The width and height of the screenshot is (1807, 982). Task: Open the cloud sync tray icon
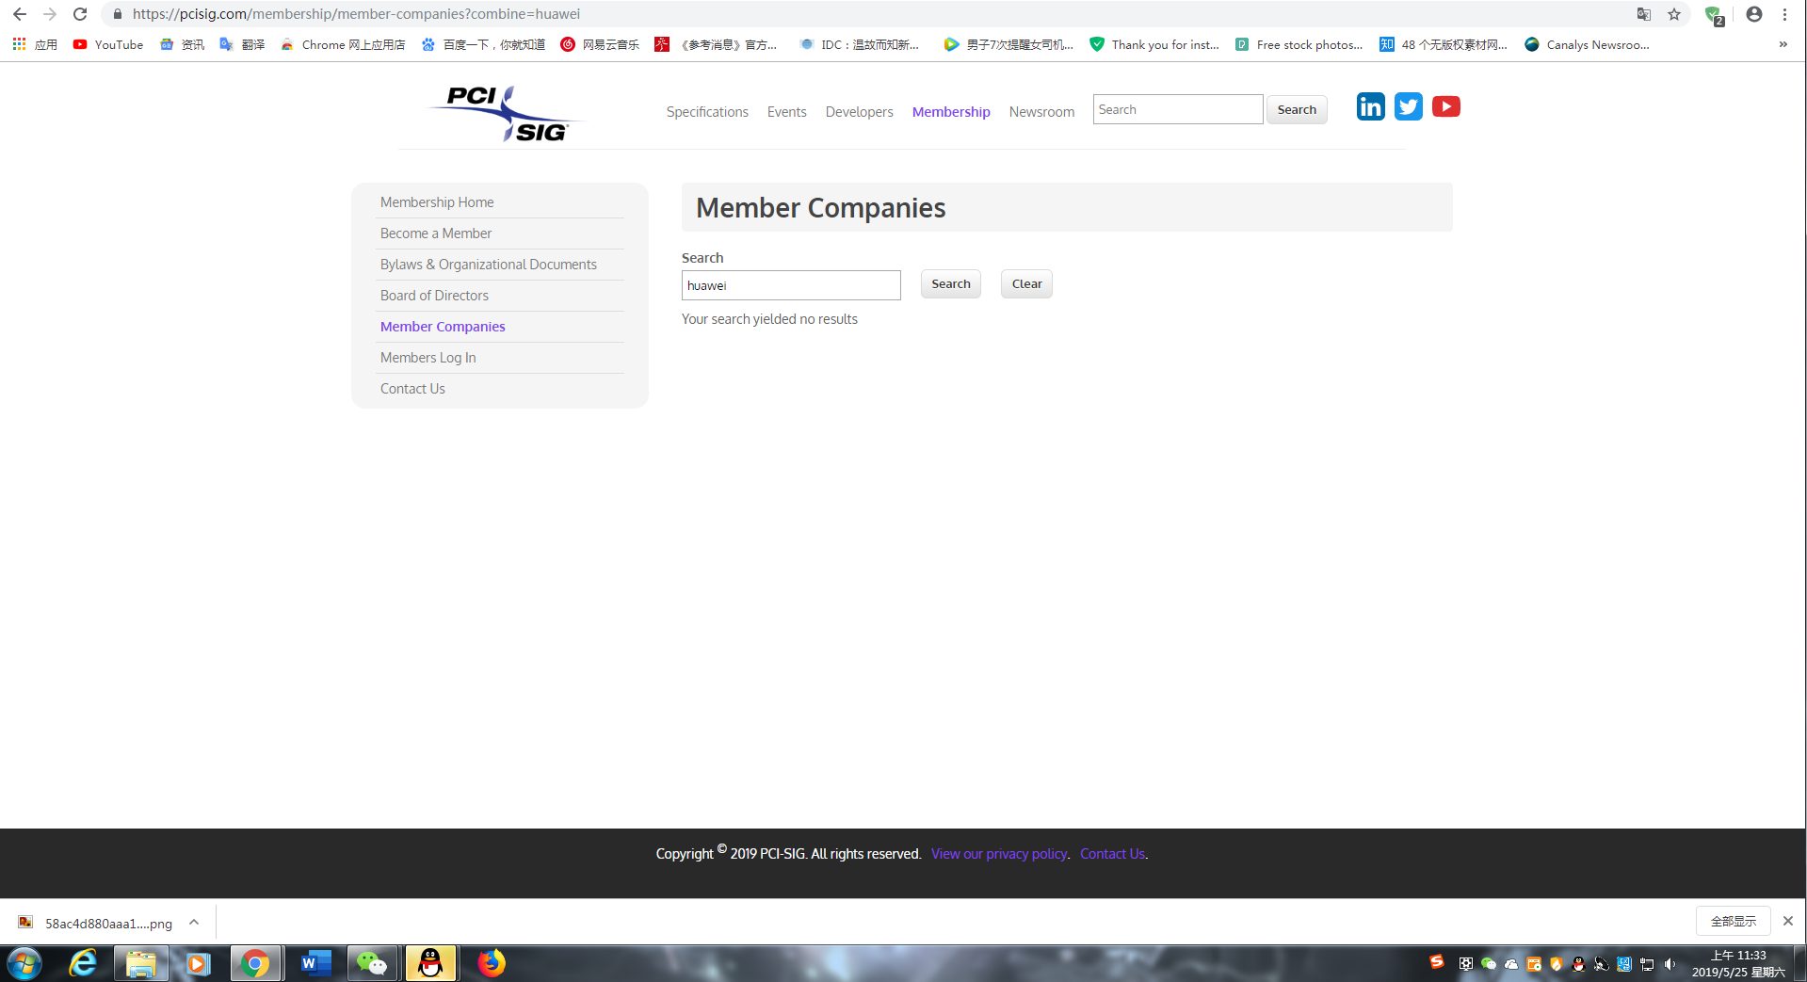pyautogui.click(x=1511, y=964)
